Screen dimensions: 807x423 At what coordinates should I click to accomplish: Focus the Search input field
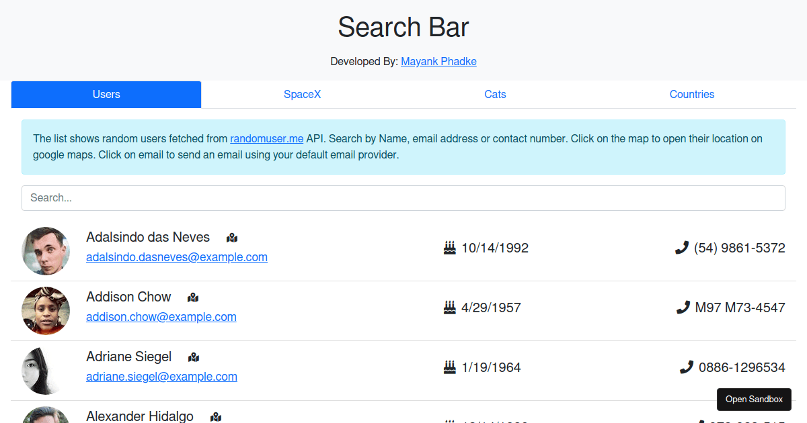click(x=403, y=198)
